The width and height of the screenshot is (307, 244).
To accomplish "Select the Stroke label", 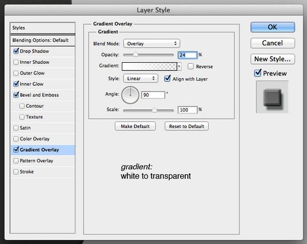I will (27, 172).
